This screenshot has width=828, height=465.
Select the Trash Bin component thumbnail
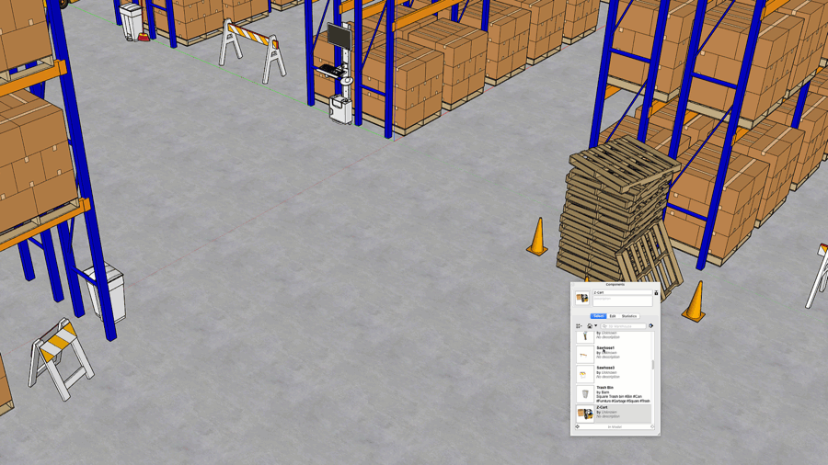(x=584, y=394)
